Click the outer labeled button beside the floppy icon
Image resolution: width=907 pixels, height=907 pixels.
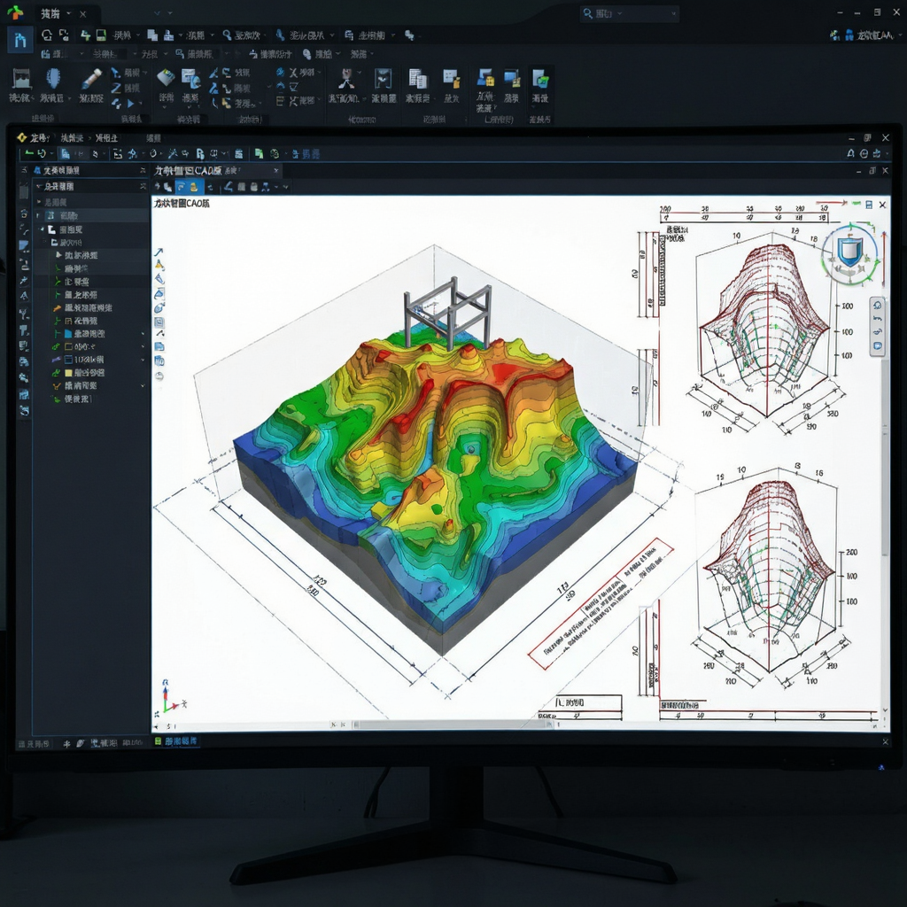(x=122, y=35)
